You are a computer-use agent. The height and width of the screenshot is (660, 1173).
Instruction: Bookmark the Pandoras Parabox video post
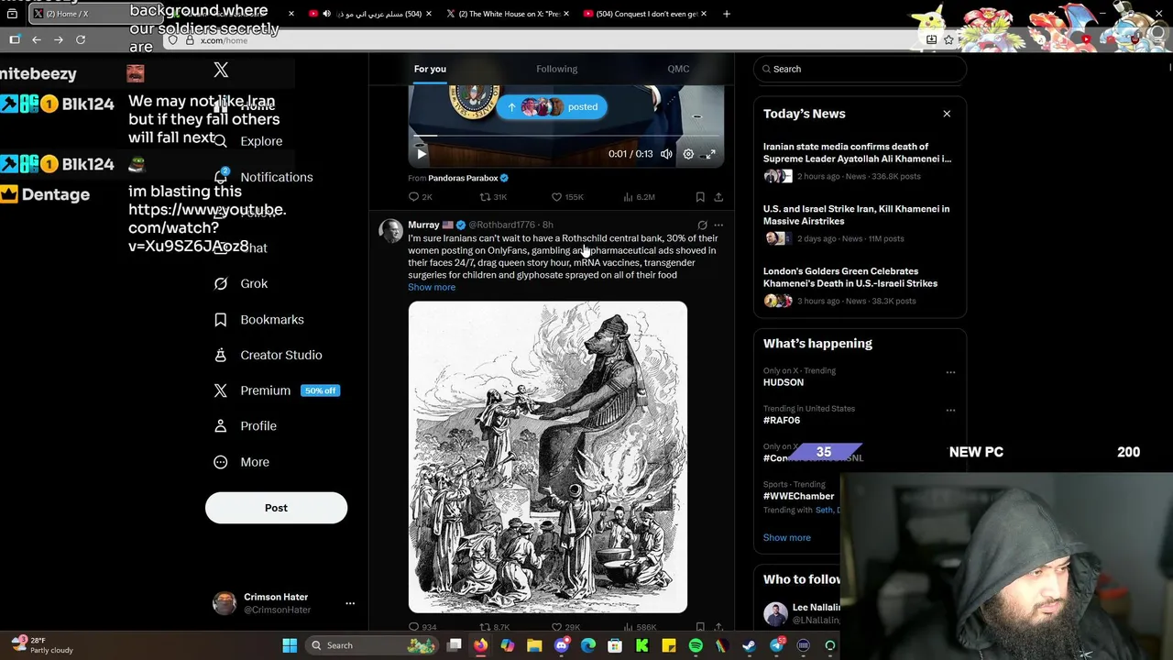[x=700, y=197]
